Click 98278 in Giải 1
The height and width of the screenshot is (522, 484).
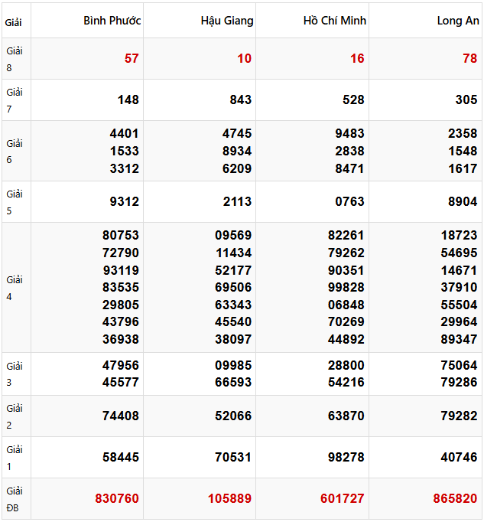[346, 458]
